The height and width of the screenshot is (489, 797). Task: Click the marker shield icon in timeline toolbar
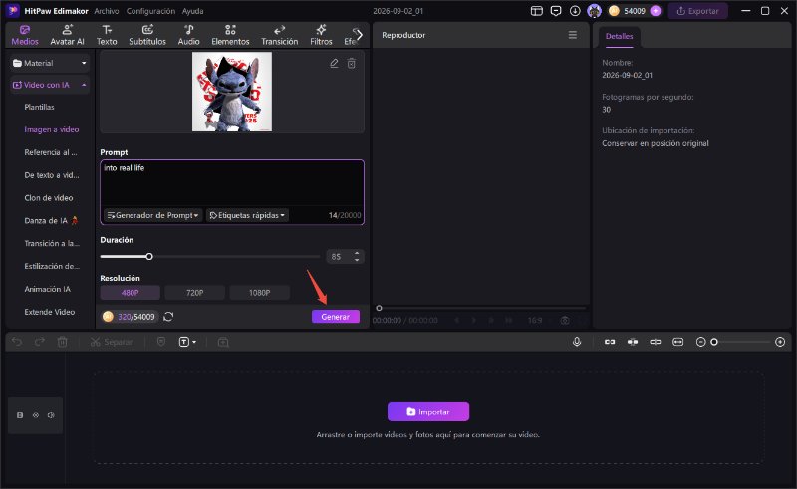click(x=161, y=342)
